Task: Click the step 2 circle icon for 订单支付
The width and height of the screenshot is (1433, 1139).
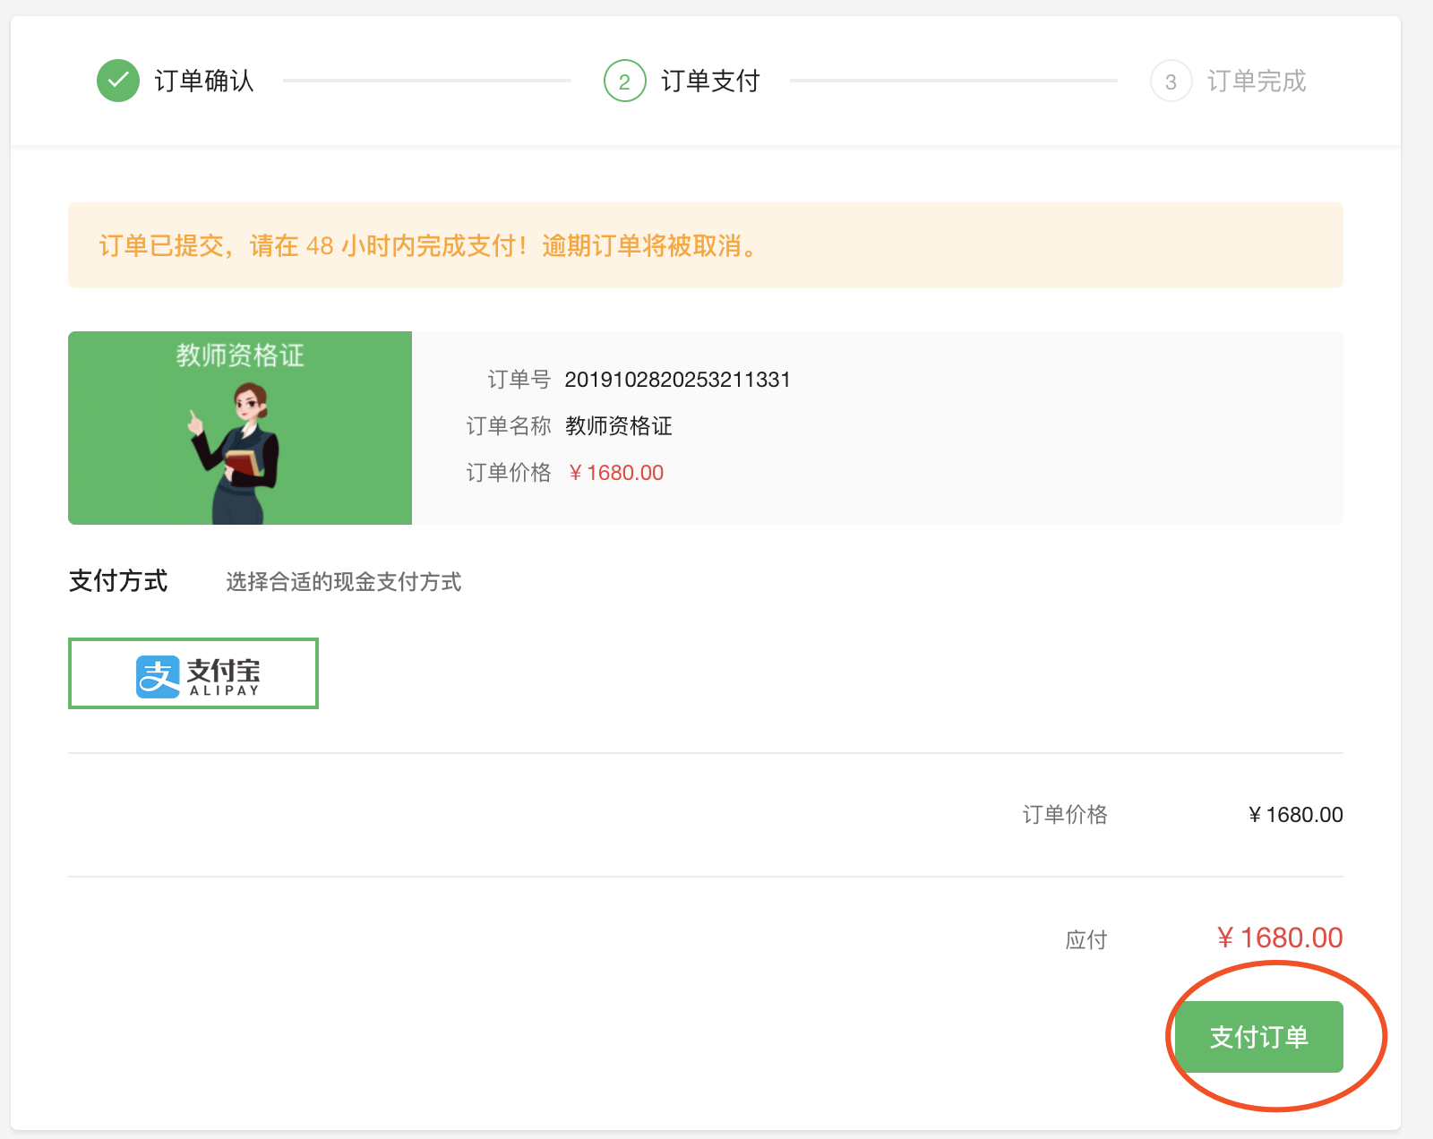Action: (x=625, y=81)
